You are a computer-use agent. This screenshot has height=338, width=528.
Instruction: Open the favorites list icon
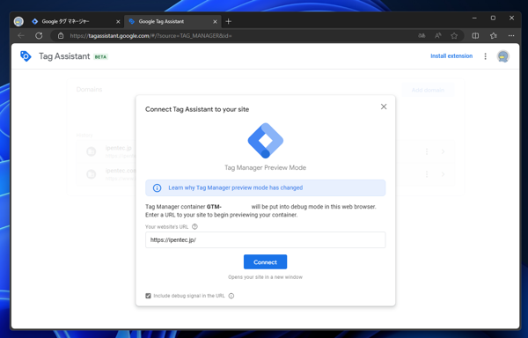coord(494,36)
